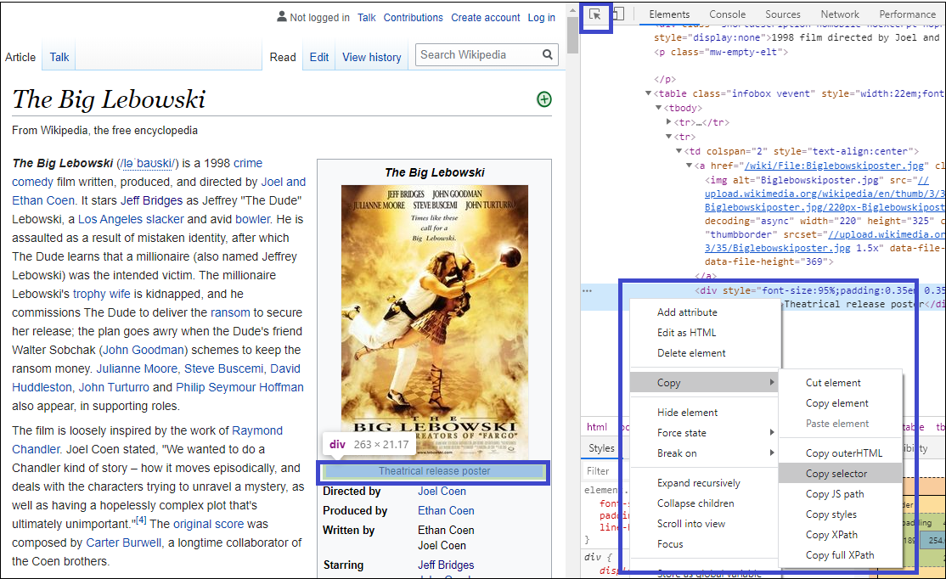Click the Create account link

[485, 18]
